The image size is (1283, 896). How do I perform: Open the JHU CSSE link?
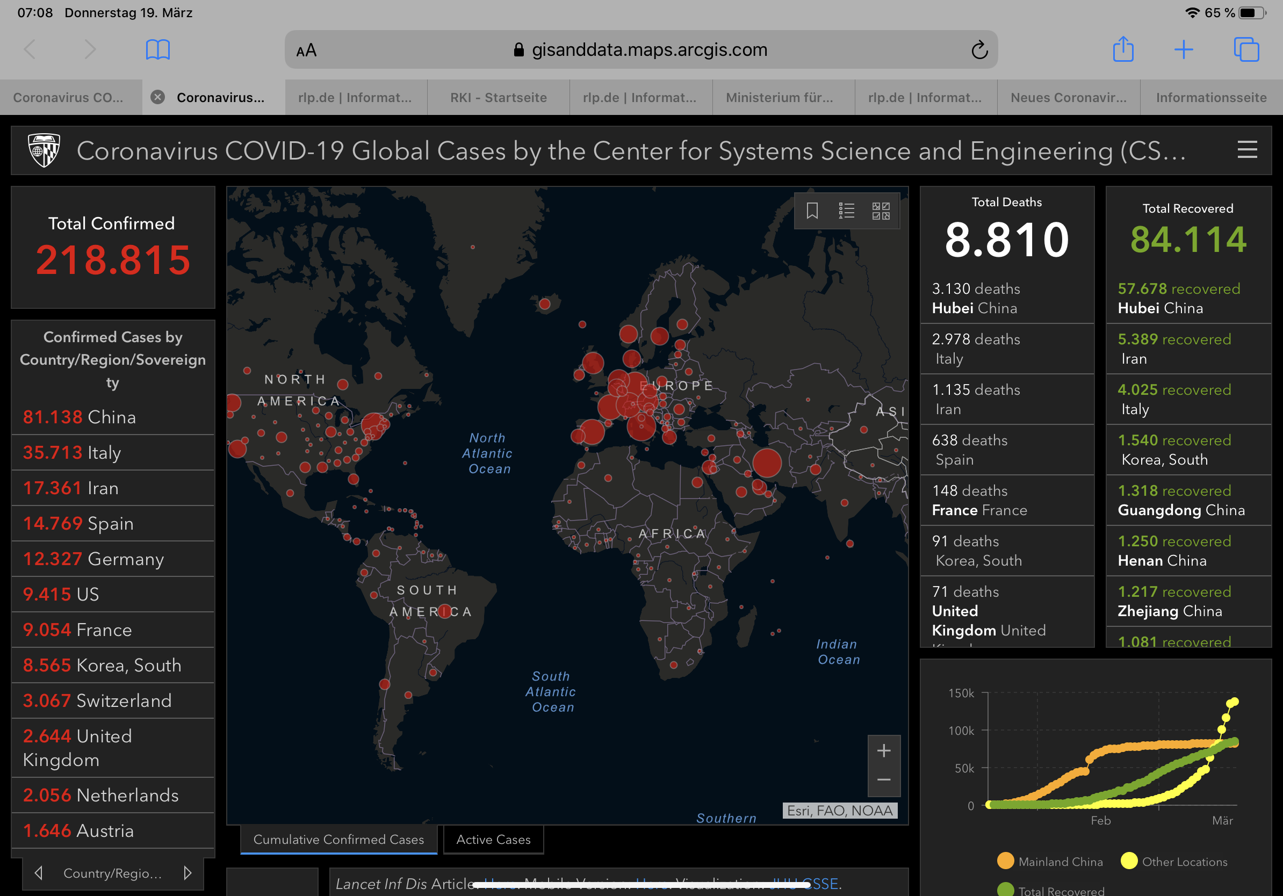pos(804,884)
